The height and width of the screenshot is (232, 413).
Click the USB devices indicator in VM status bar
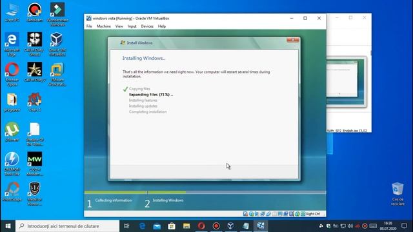point(268,214)
